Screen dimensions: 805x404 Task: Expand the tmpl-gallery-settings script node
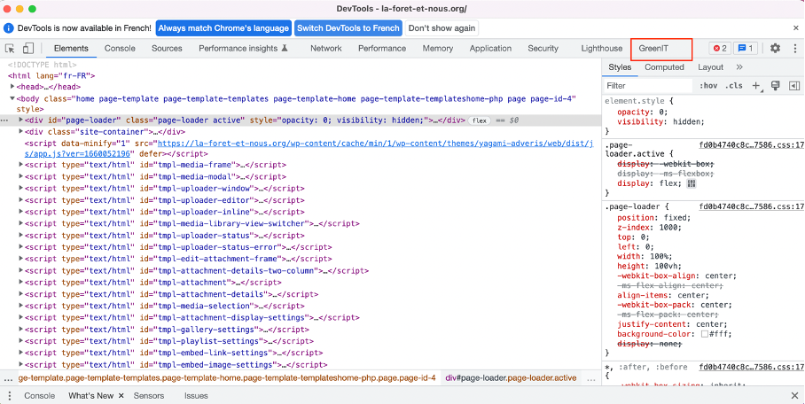(x=21, y=330)
